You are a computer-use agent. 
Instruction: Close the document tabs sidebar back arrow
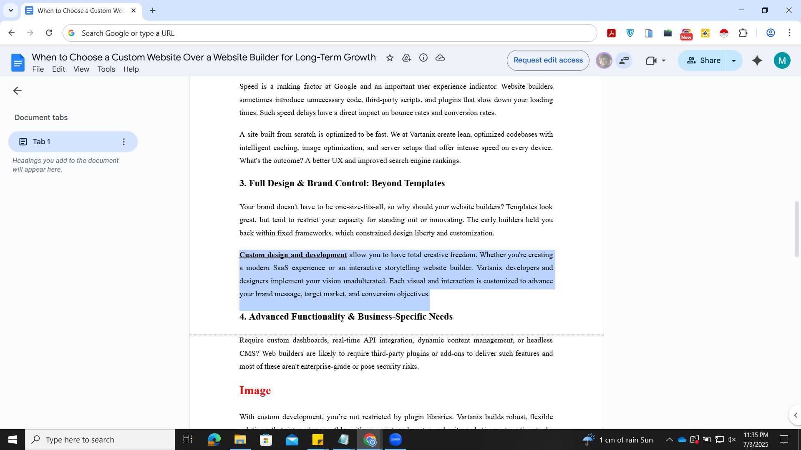pos(17,91)
